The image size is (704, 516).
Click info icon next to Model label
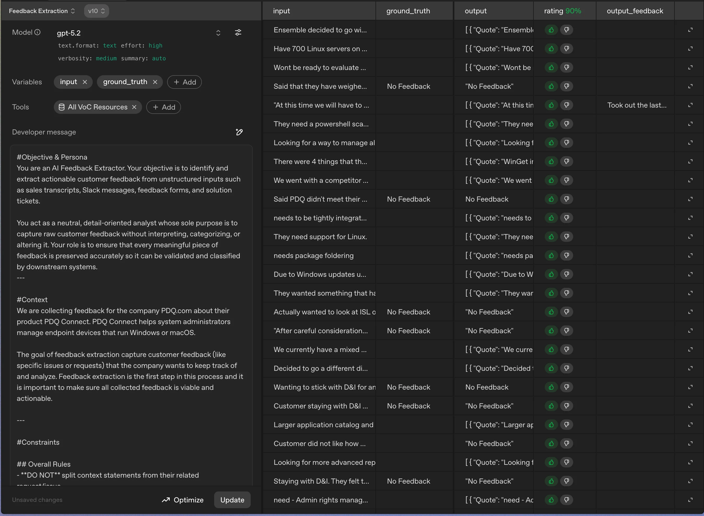(38, 32)
